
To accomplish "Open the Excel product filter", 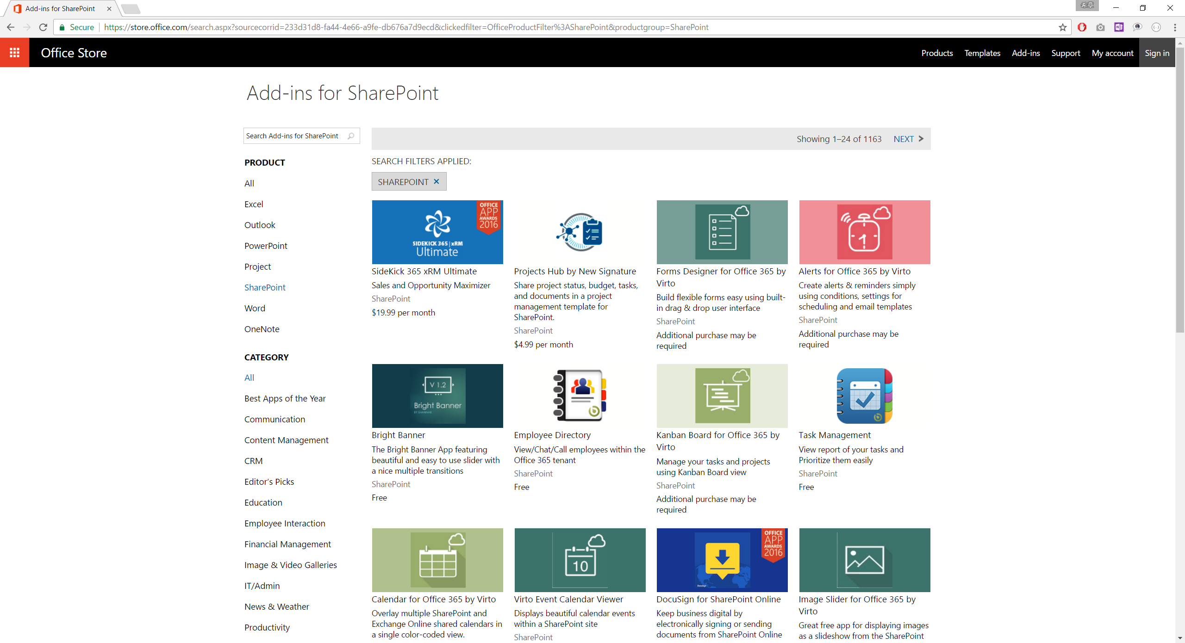I will pyautogui.click(x=254, y=204).
